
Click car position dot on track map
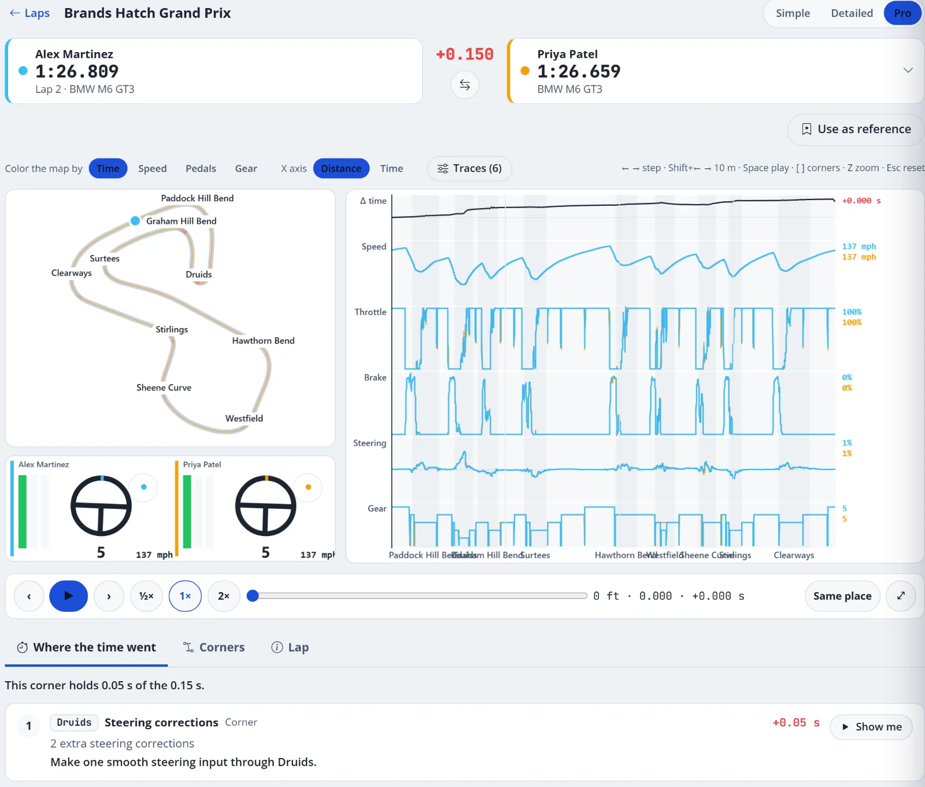click(x=135, y=220)
